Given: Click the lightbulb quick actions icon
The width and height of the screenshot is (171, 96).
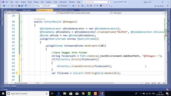Looking at the screenshot, I should pos(17,73).
